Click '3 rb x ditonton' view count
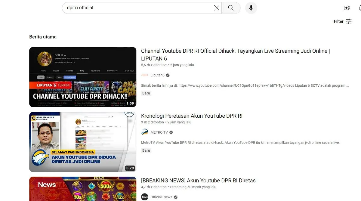Image resolution: width=361 pixels, height=201 pixels. coord(153,122)
